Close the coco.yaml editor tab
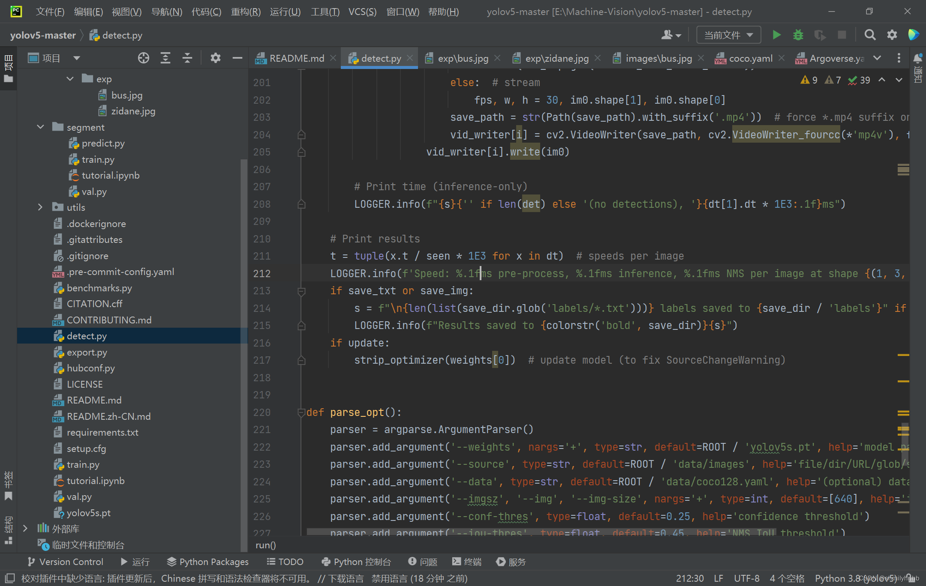 point(782,58)
